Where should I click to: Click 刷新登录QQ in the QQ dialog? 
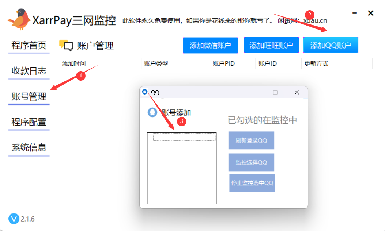pos(251,140)
